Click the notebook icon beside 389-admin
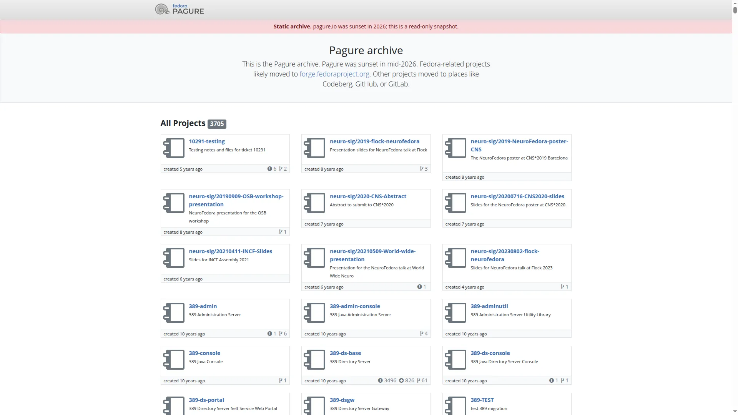The width and height of the screenshot is (738, 415). 174,313
